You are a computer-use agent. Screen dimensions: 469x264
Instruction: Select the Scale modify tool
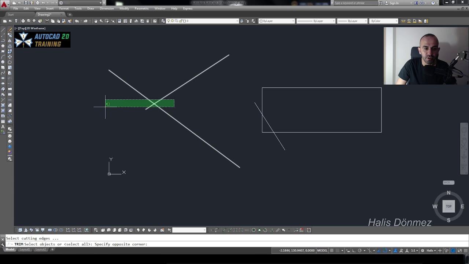10,67
